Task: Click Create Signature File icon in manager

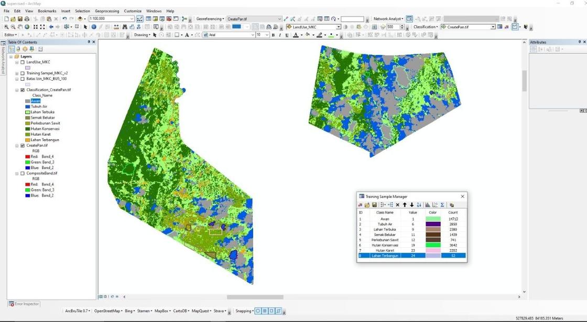Action: pyautogui.click(x=451, y=205)
